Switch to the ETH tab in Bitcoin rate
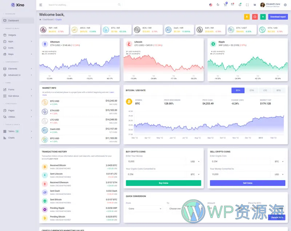The height and width of the screenshot is (231, 291). coord(252,90)
